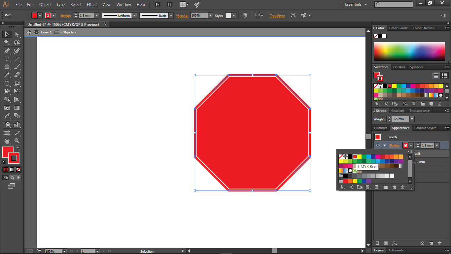Select the Zoom tool

pyautogui.click(x=17, y=141)
